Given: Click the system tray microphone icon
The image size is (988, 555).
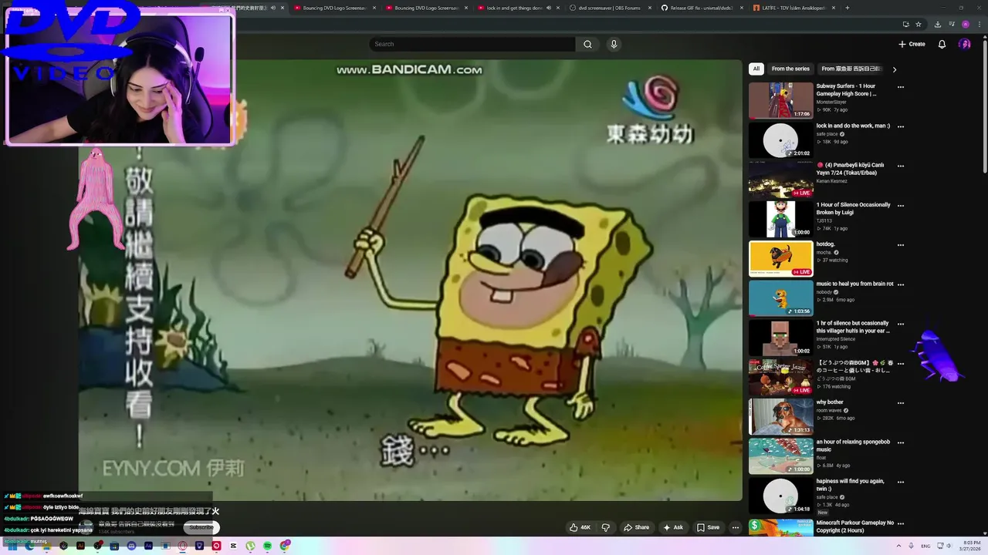Looking at the screenshot, I should [x=911, y=546].
